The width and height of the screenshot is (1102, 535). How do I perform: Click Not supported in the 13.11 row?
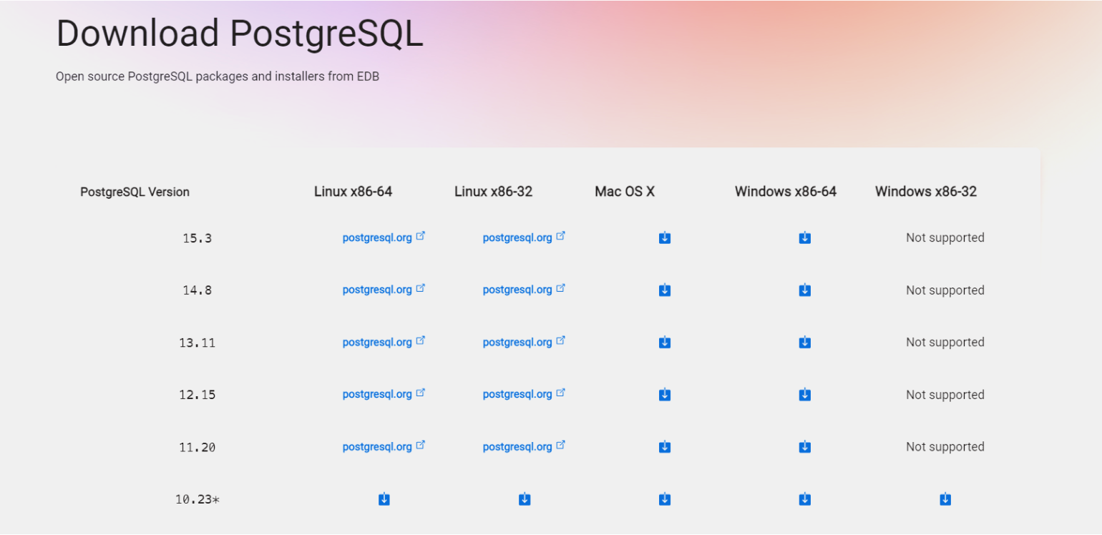coord(945,342)
